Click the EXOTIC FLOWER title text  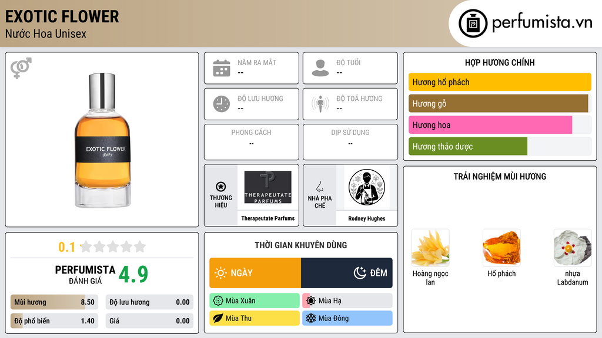[x=62, y=16]
